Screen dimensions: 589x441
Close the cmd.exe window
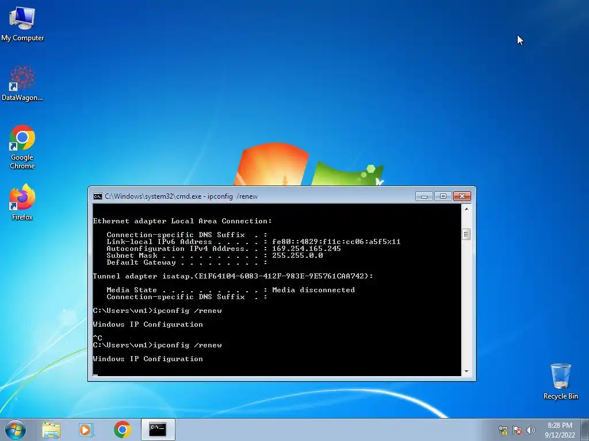pos(462,196)
